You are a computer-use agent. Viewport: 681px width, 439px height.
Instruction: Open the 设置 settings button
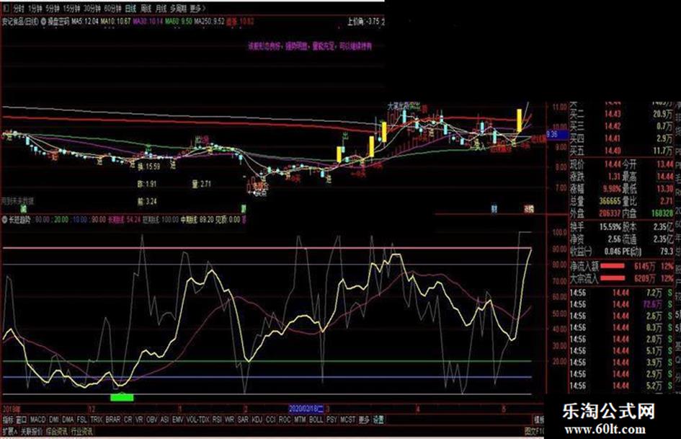tap(378, 420)
